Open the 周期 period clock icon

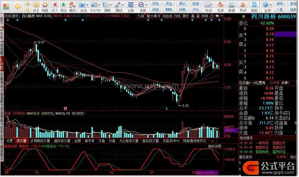pos(105,5)
